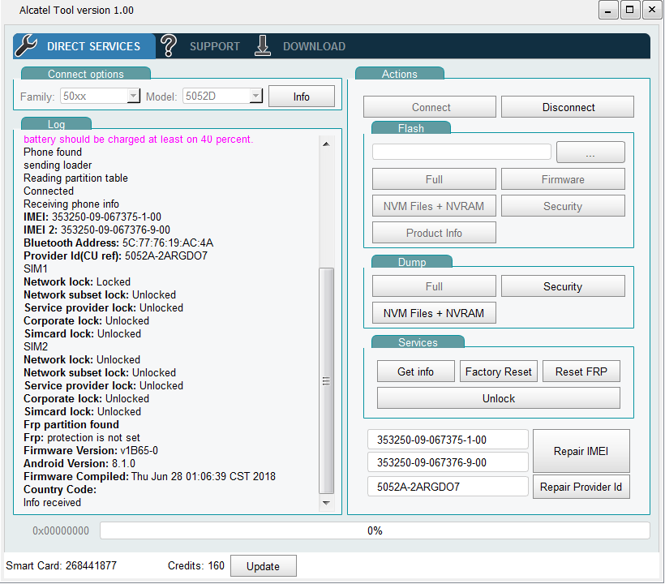Open the Model dropdown showing 5052D
The image size is (665, 584).
[222, 97]
